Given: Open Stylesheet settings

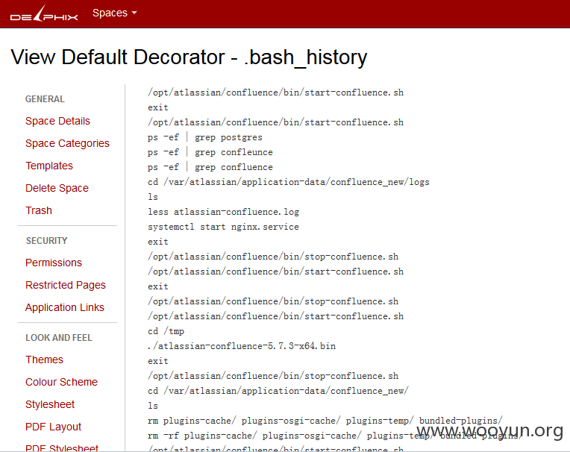Looking at the screenshot, I should pos(50,404).
